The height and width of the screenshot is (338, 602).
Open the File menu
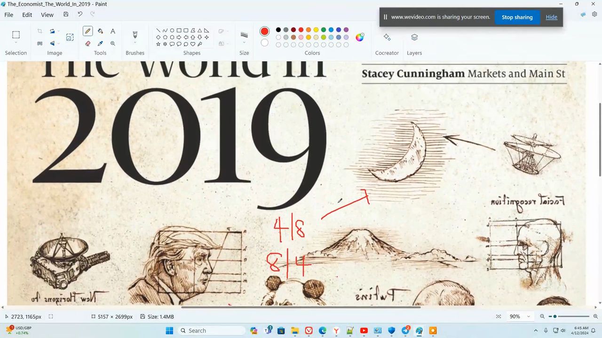pyautogui.click(x=9, y=15)
